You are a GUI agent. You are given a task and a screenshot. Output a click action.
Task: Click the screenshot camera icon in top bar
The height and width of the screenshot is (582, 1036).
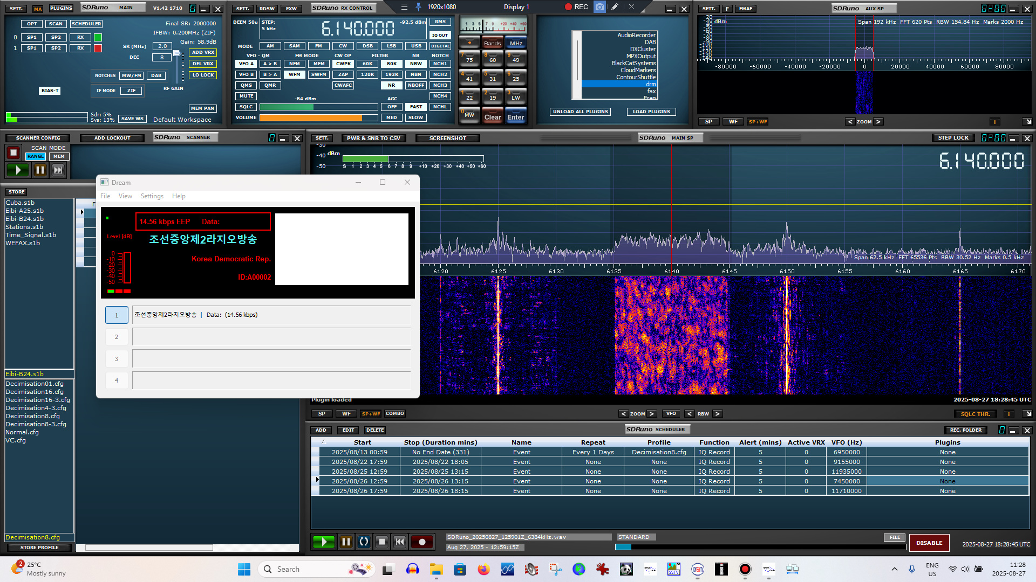click(599, 7)
